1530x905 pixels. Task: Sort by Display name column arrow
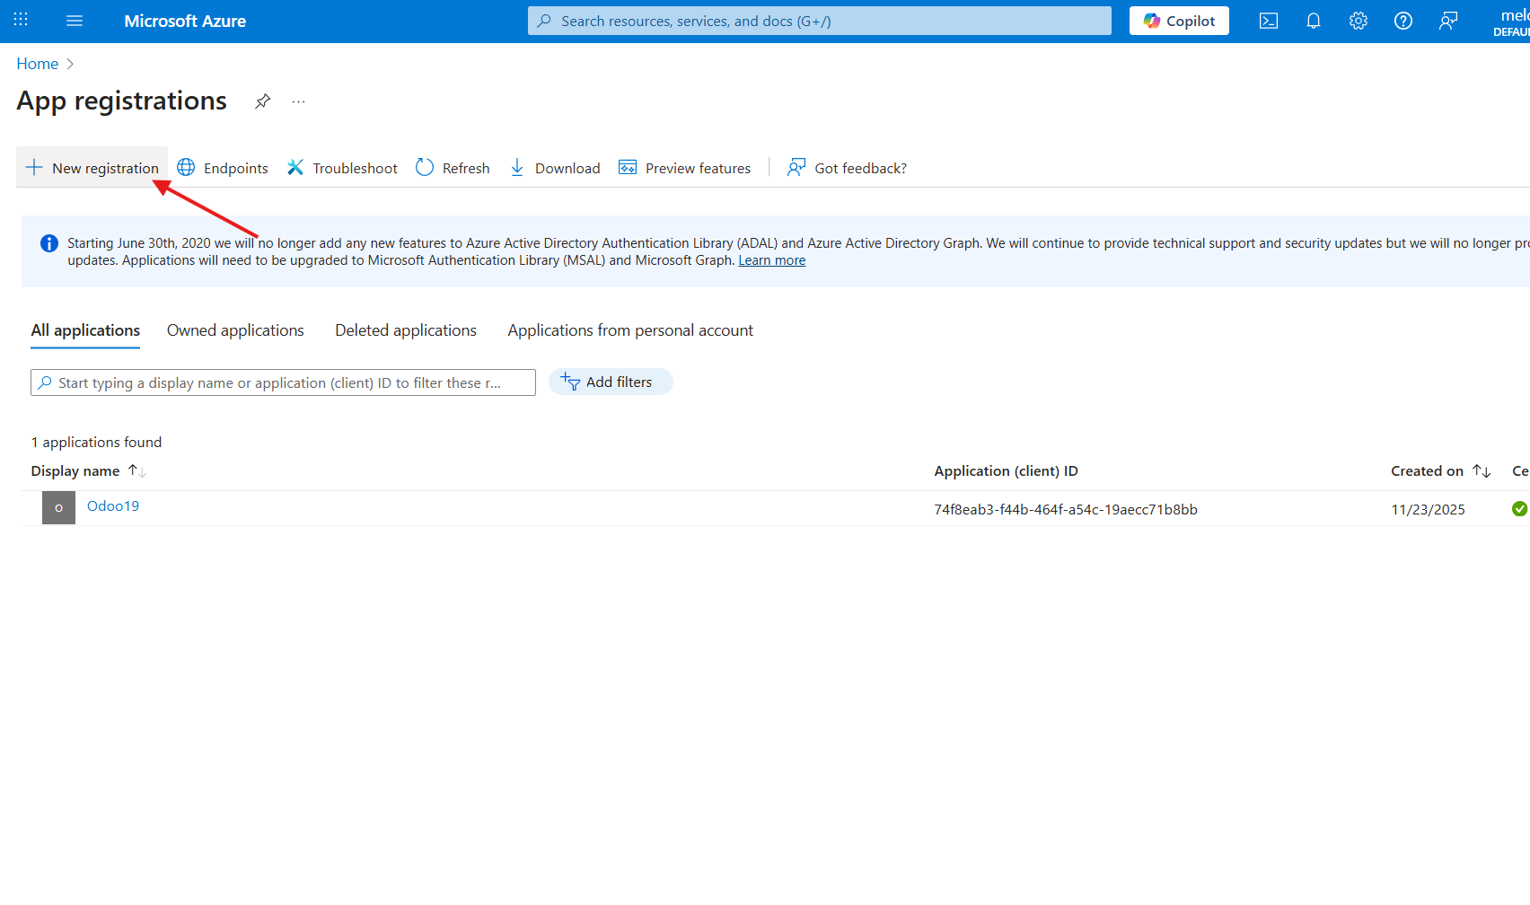click(x=136, y=470)
